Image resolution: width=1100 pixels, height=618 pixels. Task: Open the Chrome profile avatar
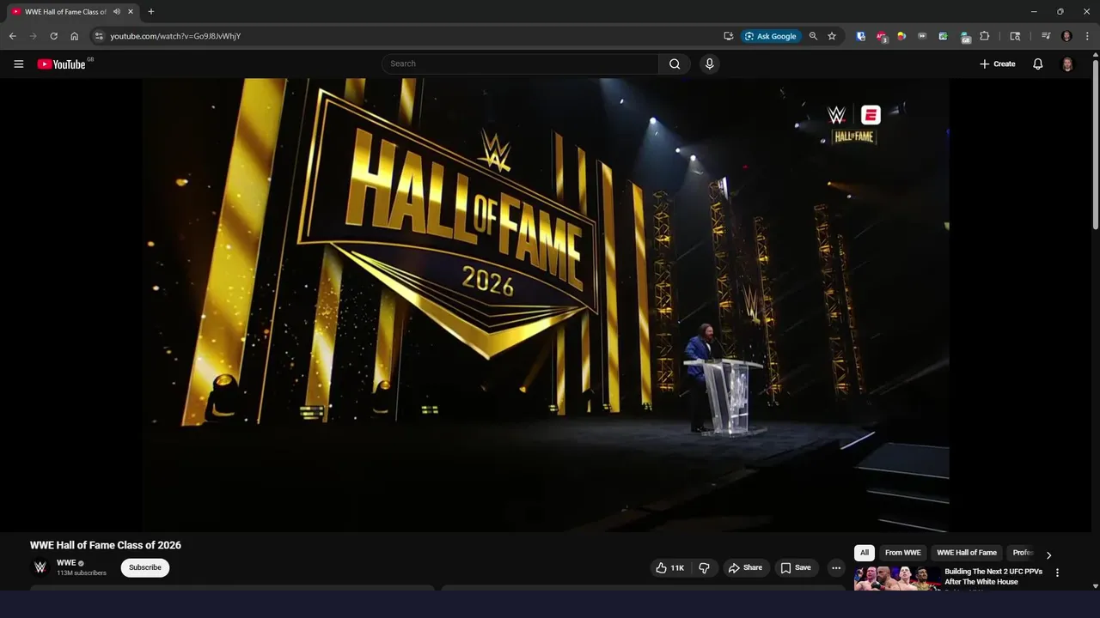tap(1066, 36)
